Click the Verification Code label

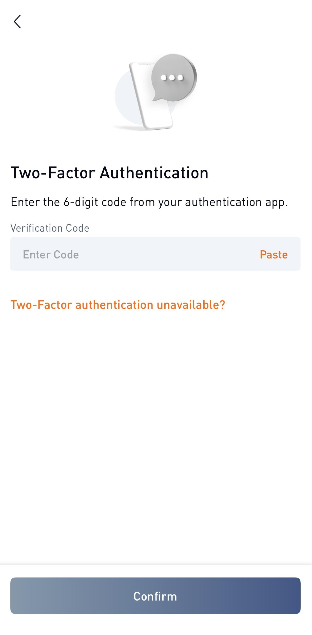tap(50, 228)
